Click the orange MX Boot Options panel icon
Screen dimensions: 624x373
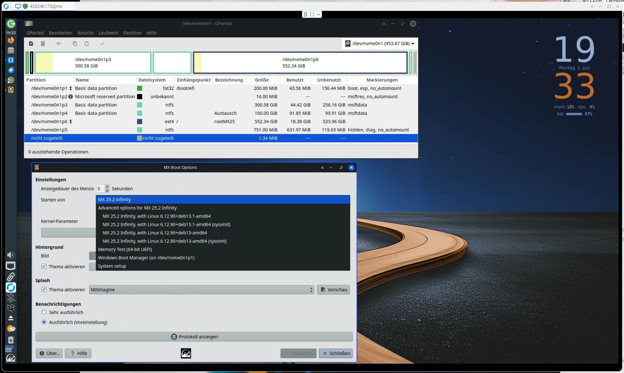[11, 90]
